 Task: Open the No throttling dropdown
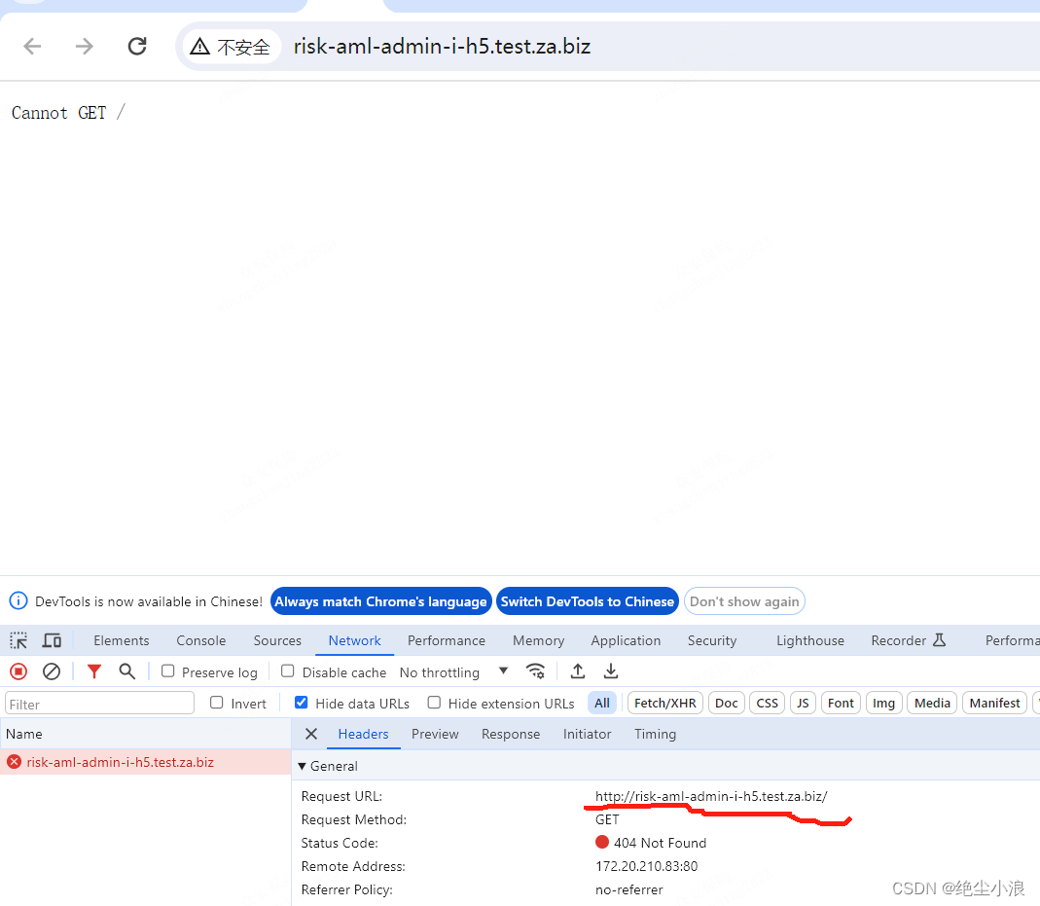pyautogui.click(x=453, y=671)
